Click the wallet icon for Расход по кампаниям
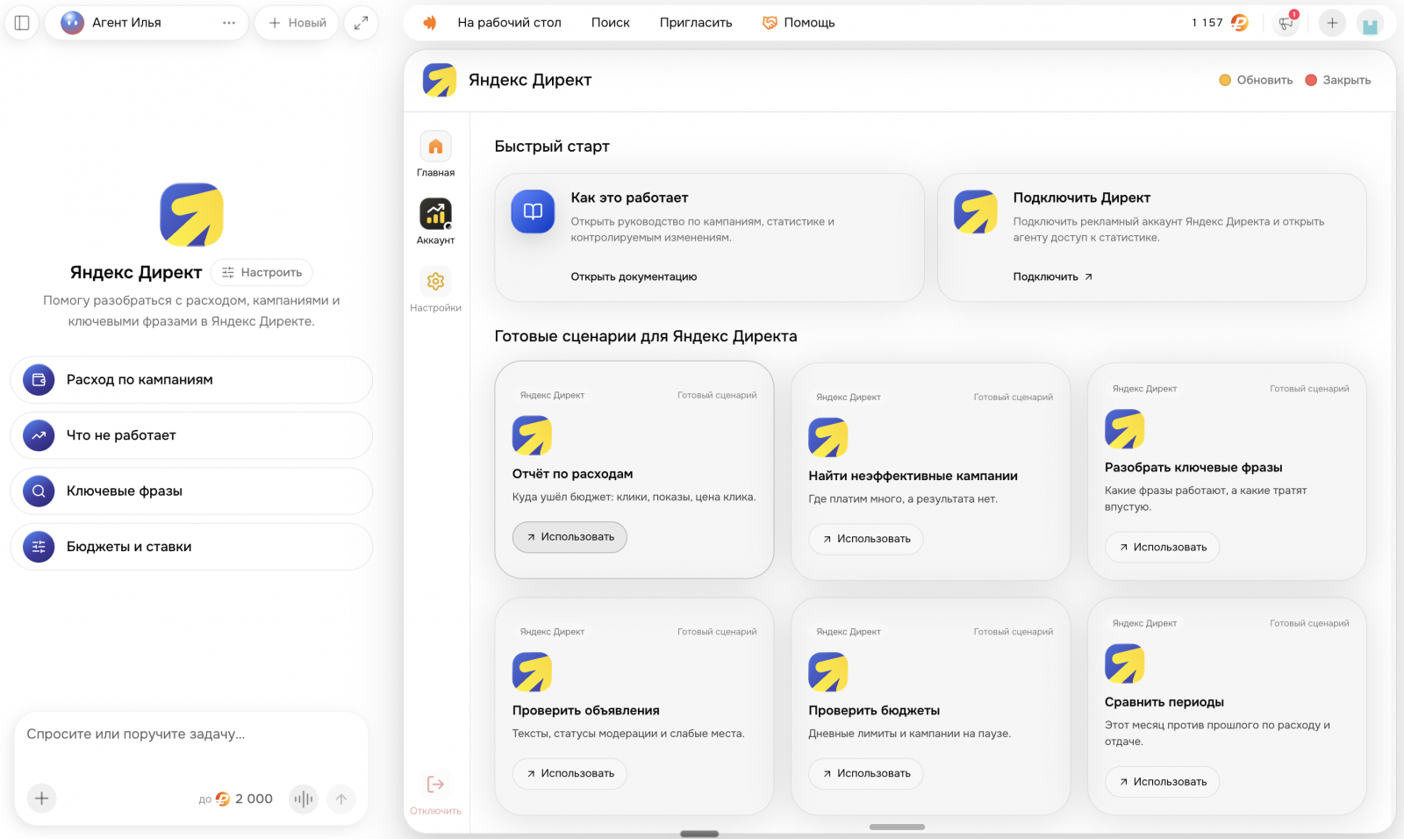Screen dimensions: 1404x839 point(39,380)
